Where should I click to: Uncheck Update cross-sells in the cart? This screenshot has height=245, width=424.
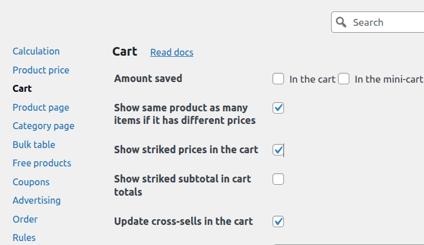click(x=278, y=221)
